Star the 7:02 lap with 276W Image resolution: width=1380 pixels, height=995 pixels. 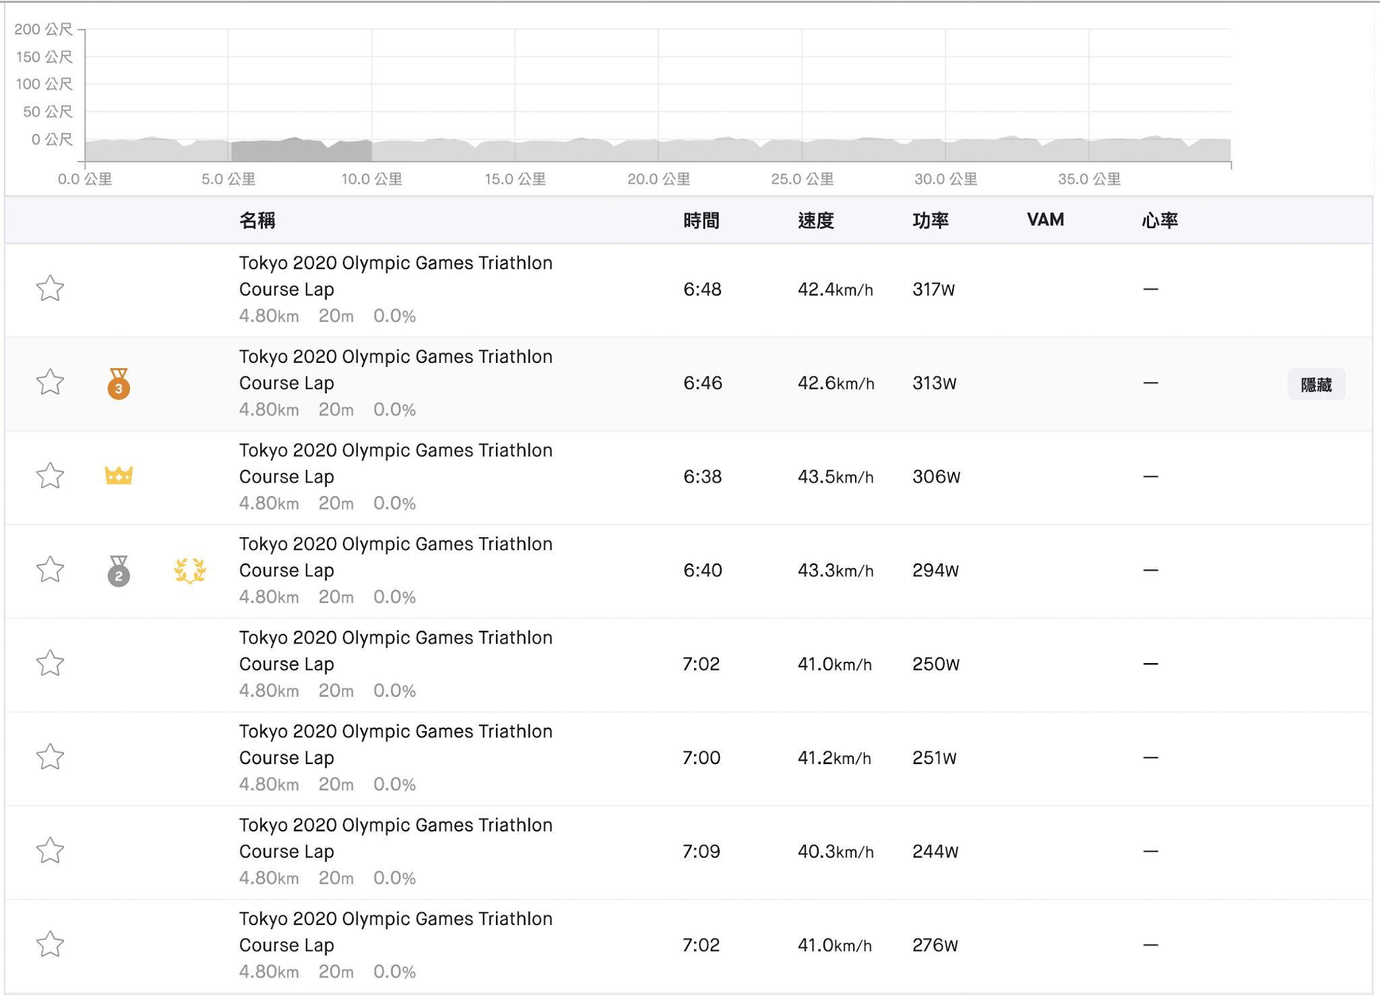pyautogui.click(x=50, y=944)
